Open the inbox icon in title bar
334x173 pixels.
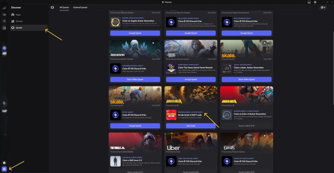point(309,2)
